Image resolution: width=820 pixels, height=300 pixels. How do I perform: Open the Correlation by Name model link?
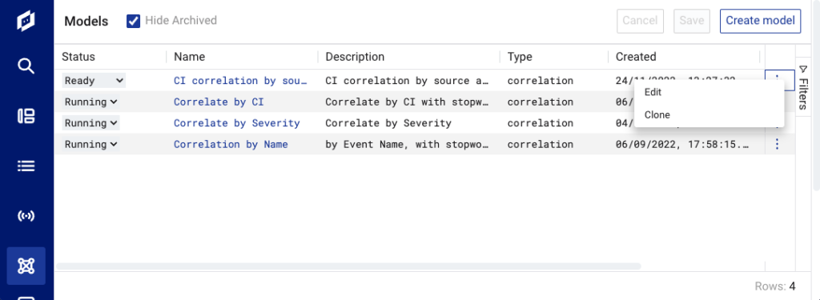tap(231, 144)
